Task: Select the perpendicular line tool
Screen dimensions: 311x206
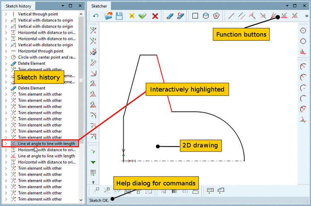Action: [252, 16]
